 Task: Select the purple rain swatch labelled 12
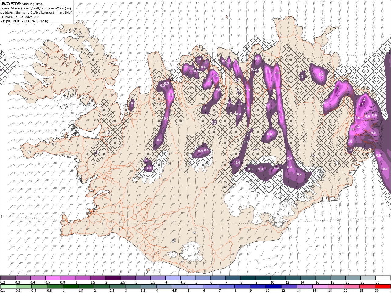click(x=289, y=287)
